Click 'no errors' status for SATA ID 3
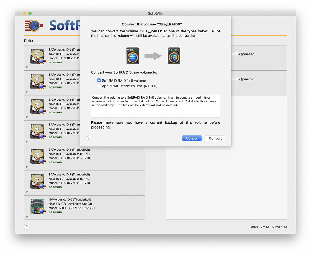This screenshot has width=311, height=254. 55,137
